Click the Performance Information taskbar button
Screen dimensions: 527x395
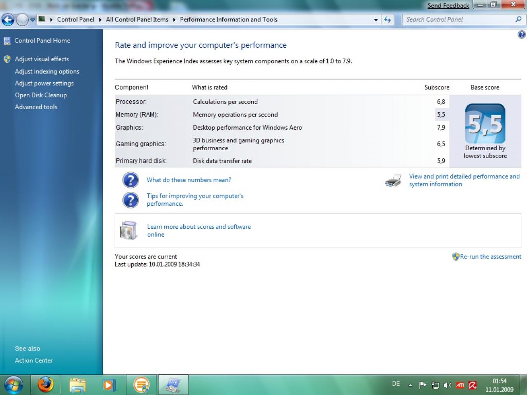coord(173,385)
